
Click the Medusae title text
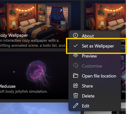[x=8, y=86]
